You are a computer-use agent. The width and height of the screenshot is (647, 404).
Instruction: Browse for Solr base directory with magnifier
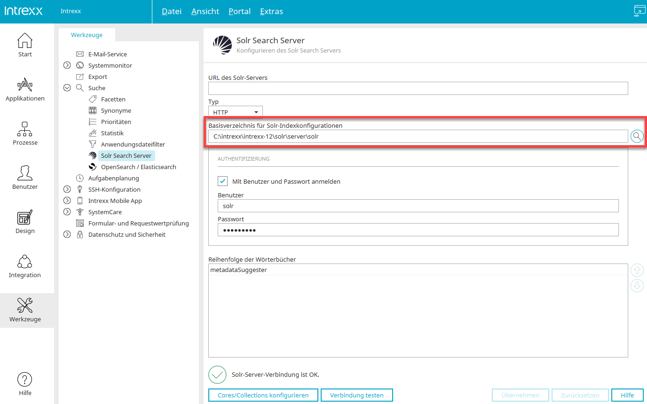coord(637,136)
